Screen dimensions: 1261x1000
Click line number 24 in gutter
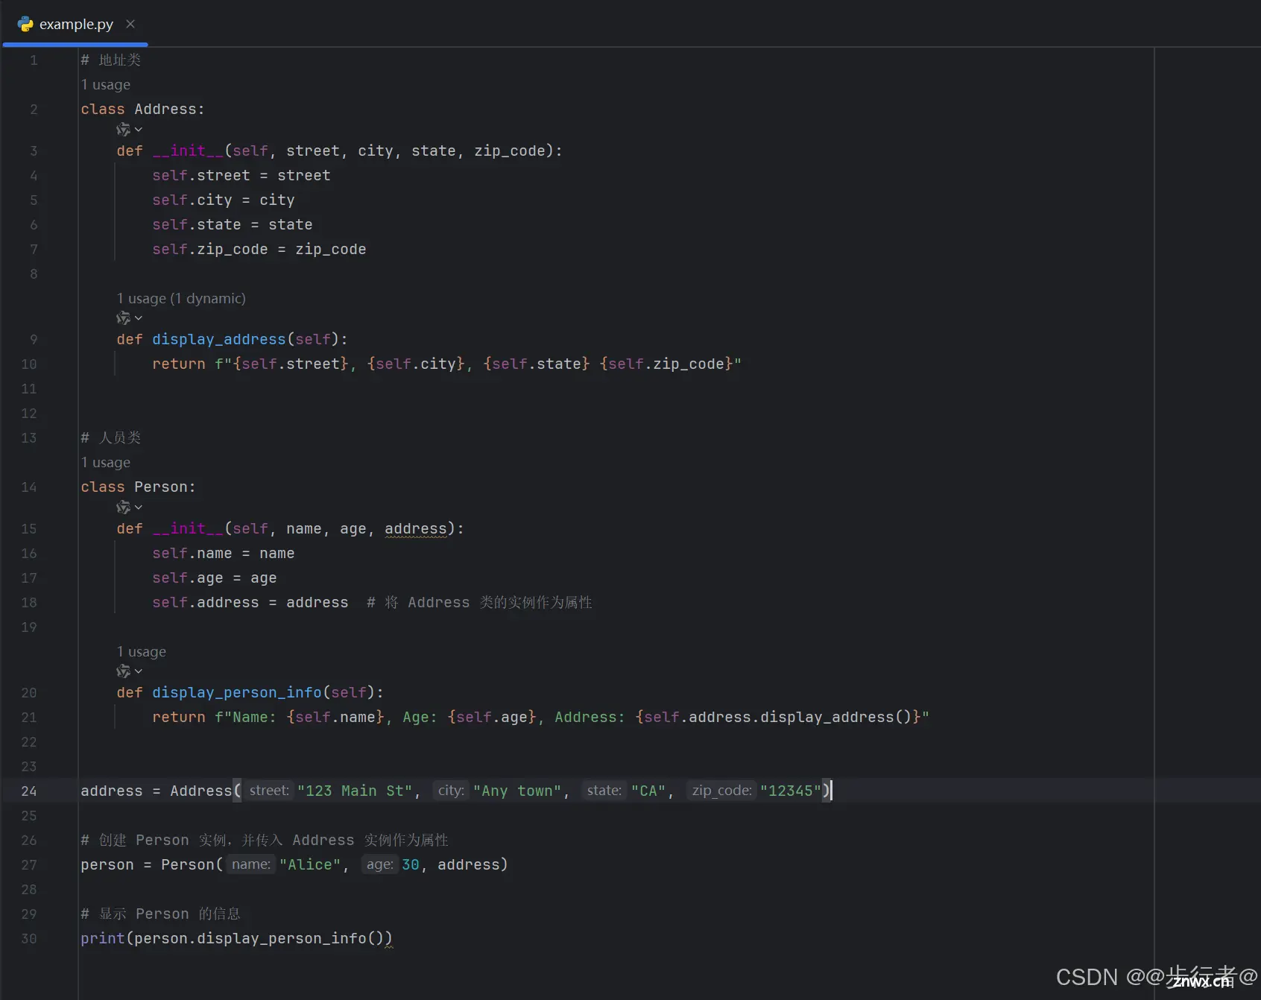pyautogui.click(x=29, y=791)
